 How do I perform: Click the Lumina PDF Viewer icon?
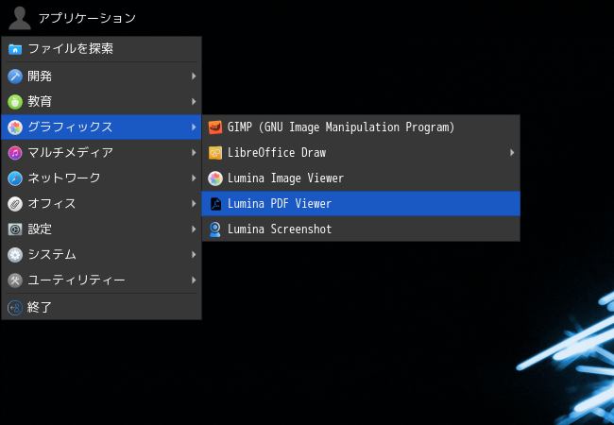(x=215, y=204)
